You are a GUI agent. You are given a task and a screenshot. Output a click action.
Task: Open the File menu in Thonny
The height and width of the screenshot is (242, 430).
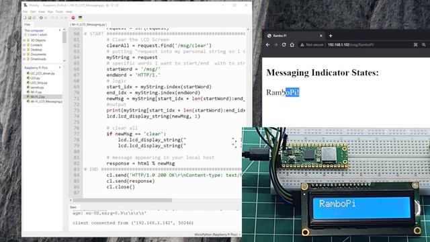pos(26,12)
